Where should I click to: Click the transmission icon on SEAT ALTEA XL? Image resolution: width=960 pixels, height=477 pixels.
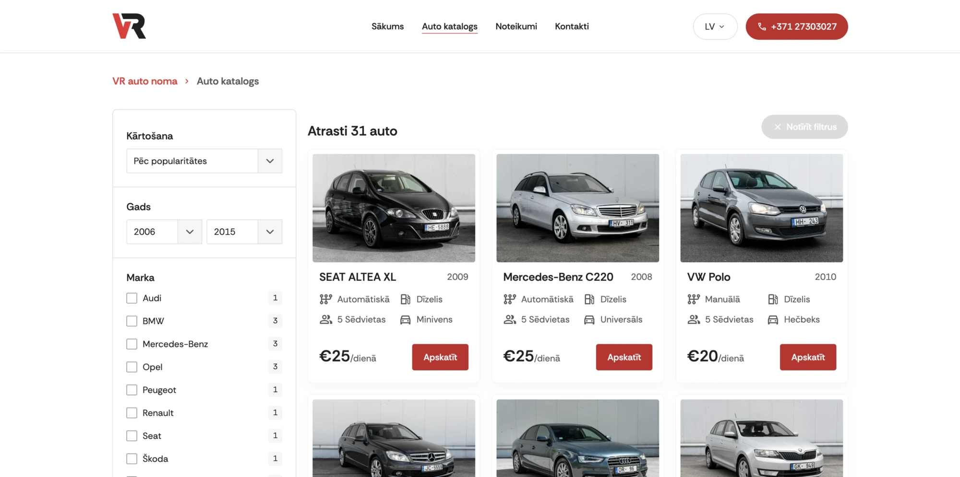coord(326,299)
